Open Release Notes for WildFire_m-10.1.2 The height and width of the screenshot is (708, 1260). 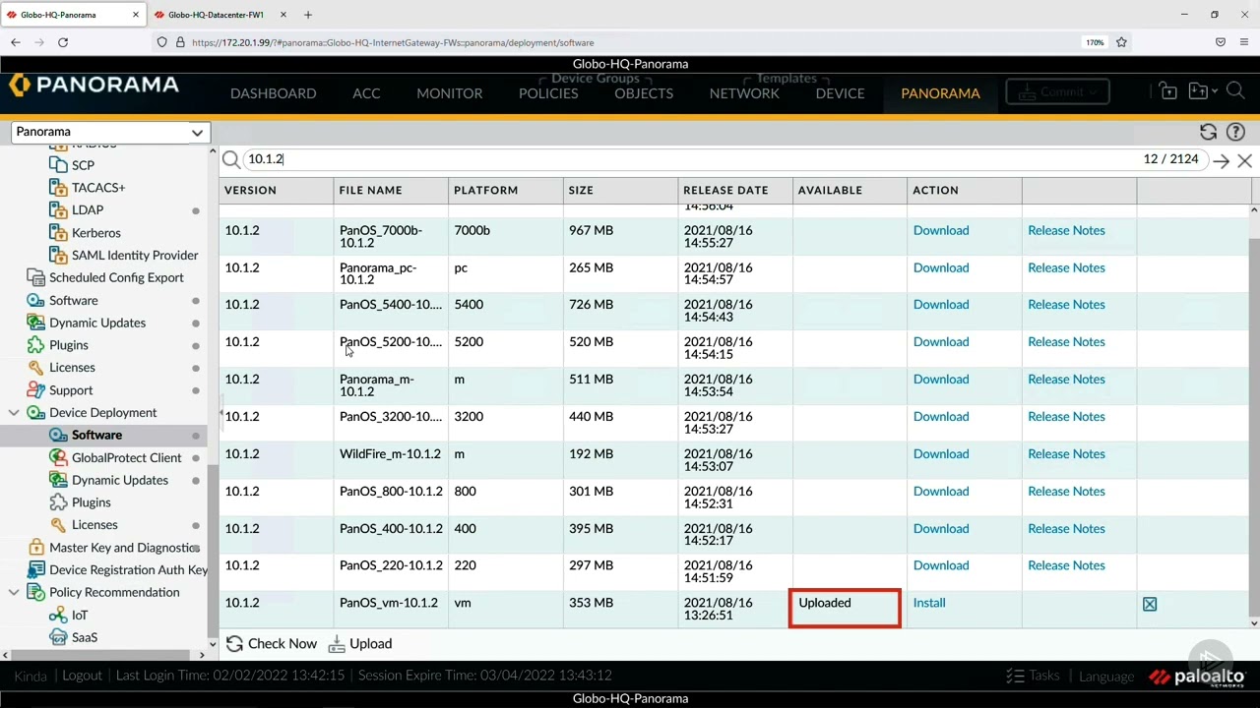(1066, 454)
